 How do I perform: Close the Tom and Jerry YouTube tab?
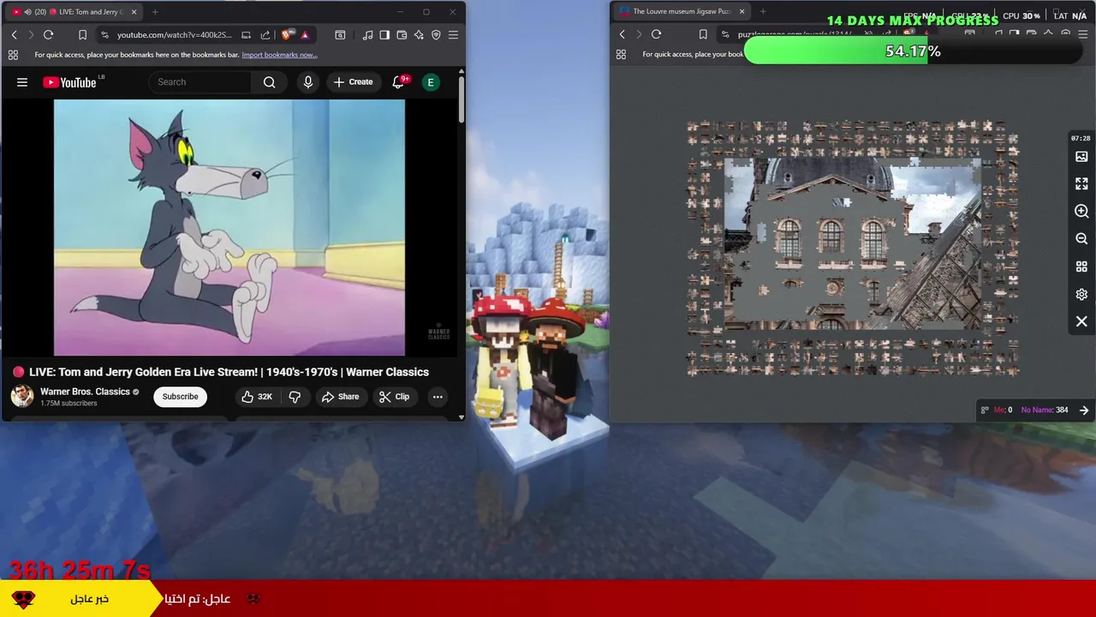133,12
